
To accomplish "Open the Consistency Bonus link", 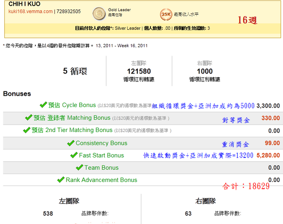I will point(101,143).
